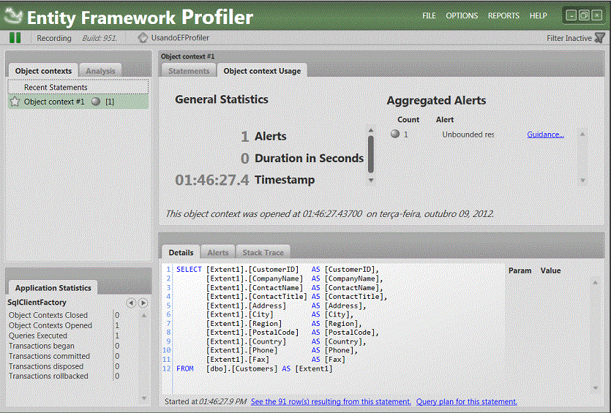611x413 pixels.
Task: Open the REPORTS menu
Action: pyautogui.click(x=503, y=15)
